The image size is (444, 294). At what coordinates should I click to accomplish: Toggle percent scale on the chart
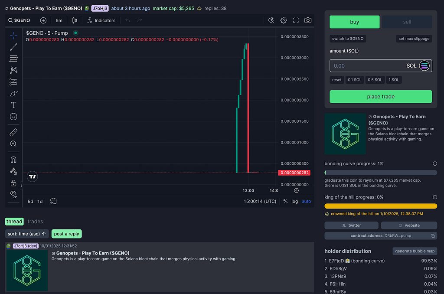(x=285, y=201)
